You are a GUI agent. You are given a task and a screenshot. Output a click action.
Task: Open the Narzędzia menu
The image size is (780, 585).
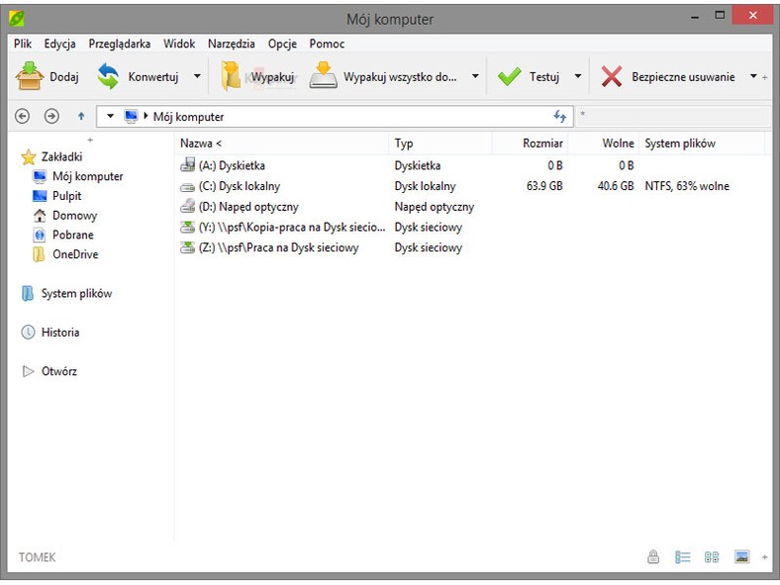tap(231, 44)
